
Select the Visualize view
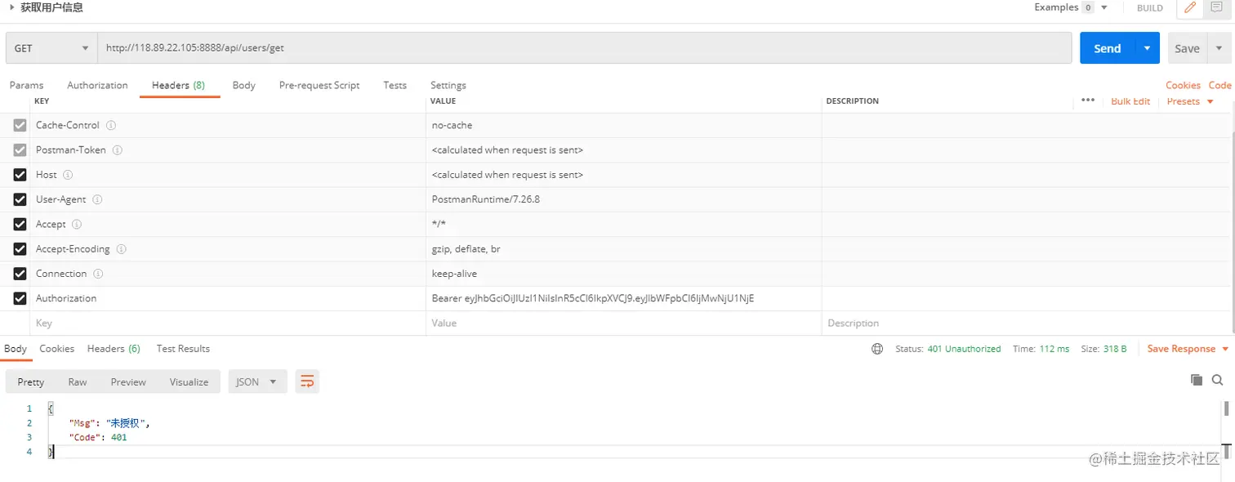click(189, 382)
